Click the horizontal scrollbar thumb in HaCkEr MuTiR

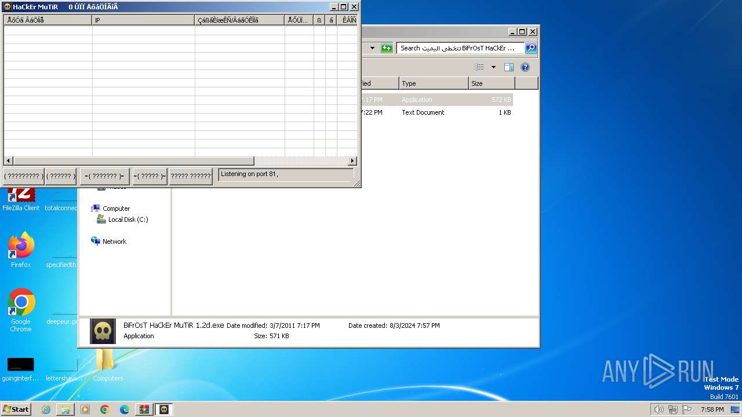(133, 160)
